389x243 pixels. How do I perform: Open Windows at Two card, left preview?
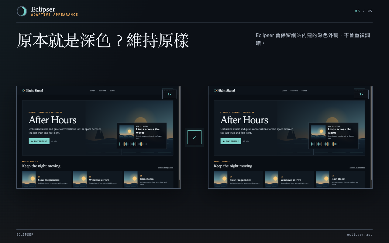tap(98, 180)
